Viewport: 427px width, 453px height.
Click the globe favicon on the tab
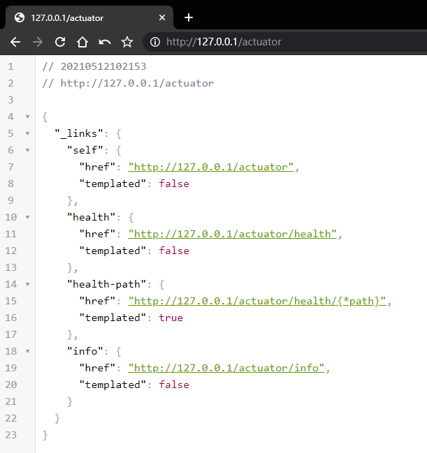click(x=20, y=17)
